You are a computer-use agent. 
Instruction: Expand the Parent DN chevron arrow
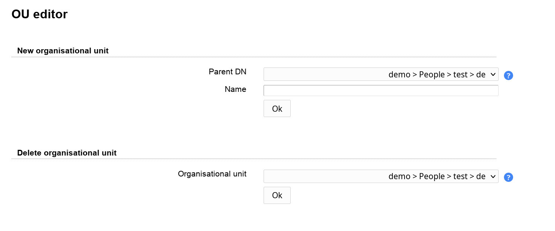[493, 74]
